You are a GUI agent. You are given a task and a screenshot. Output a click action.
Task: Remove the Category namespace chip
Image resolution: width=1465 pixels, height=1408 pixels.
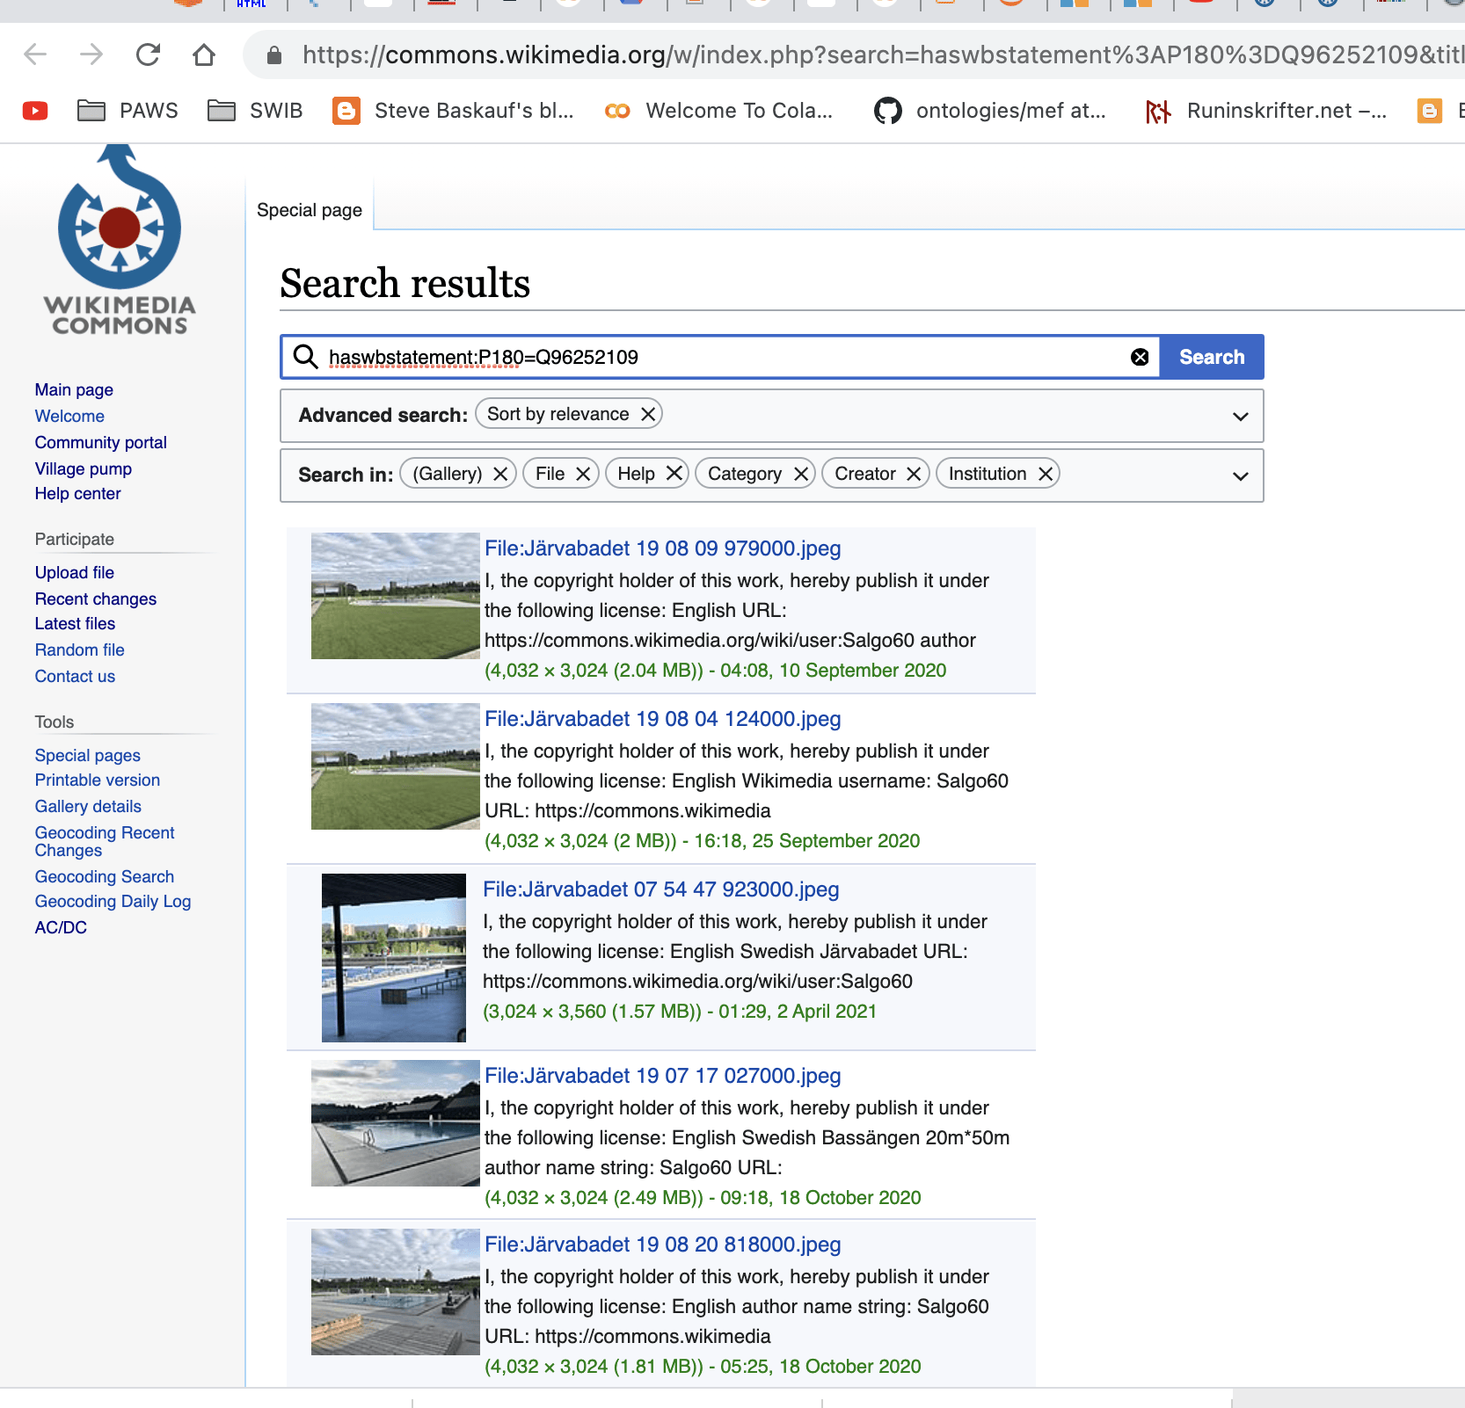[801, 474]
